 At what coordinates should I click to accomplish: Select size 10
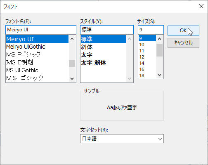pyautogui.click(x=147, y=45)
